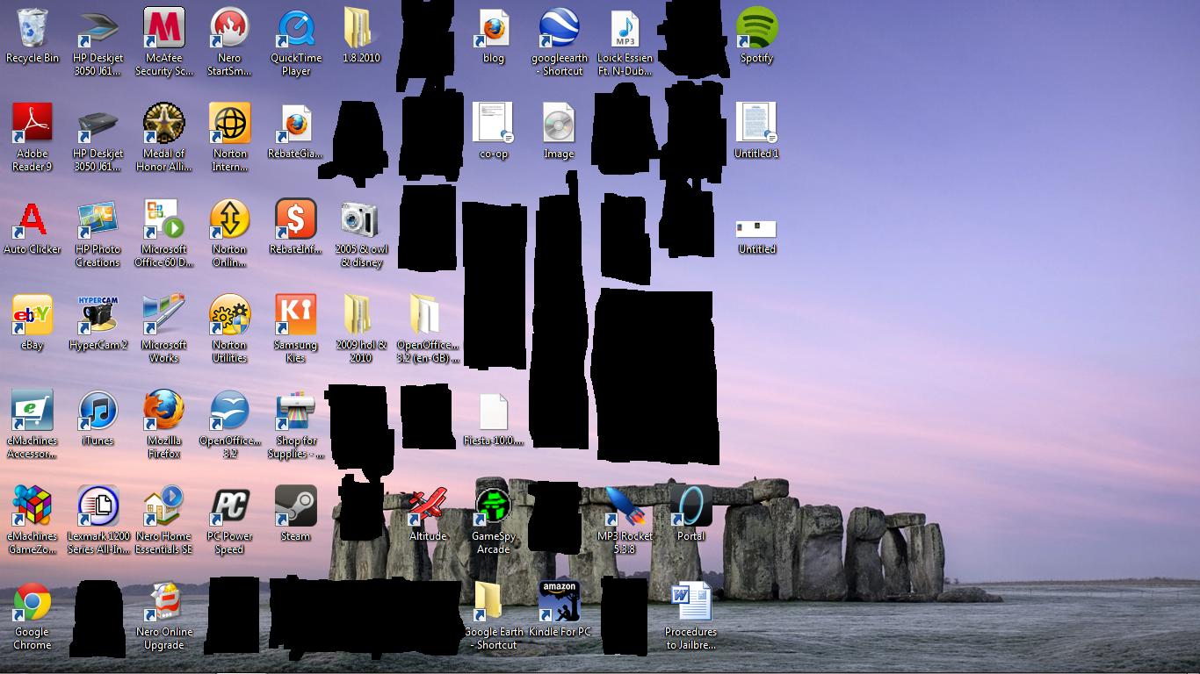Select eMachines GameZone cube icon
The image size is (1200, 674).
coord(33,506)
